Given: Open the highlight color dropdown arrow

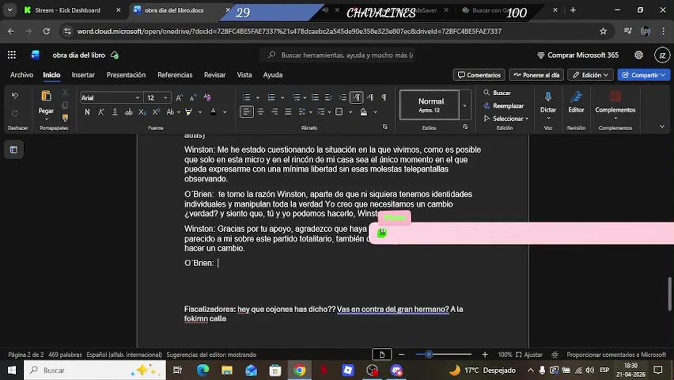Looking at the screenshot, I should pos(200,112).
